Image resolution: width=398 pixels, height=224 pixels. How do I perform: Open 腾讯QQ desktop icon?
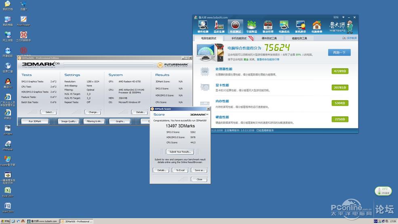pos(8,83)
